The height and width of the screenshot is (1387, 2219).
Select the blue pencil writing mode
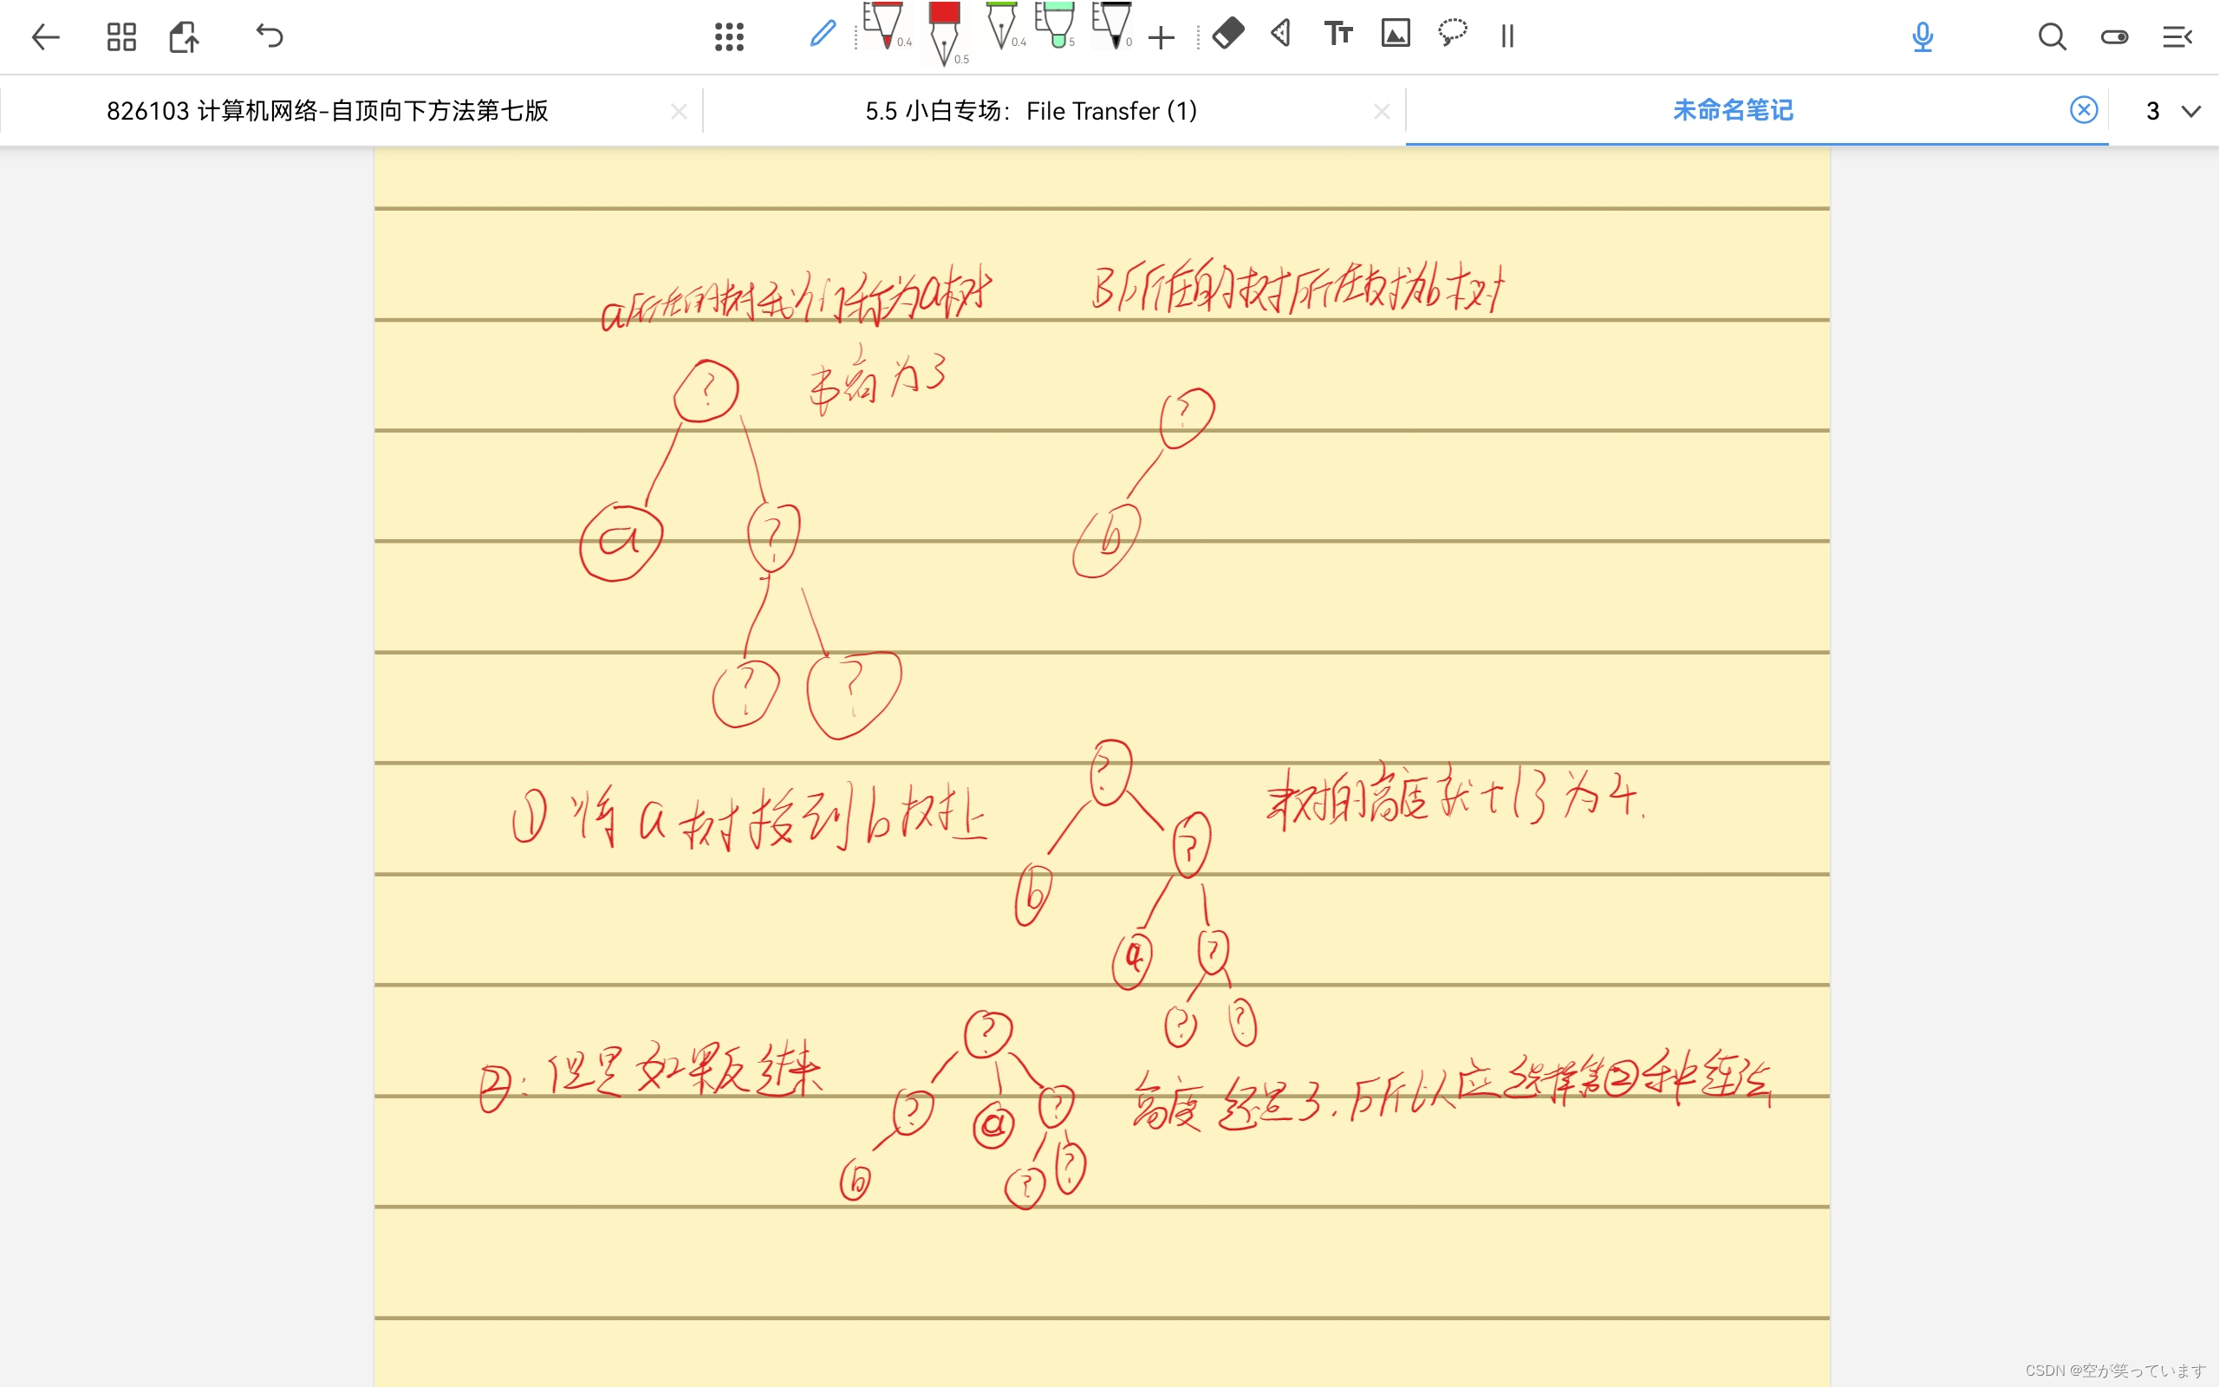(x=823, y=35)
